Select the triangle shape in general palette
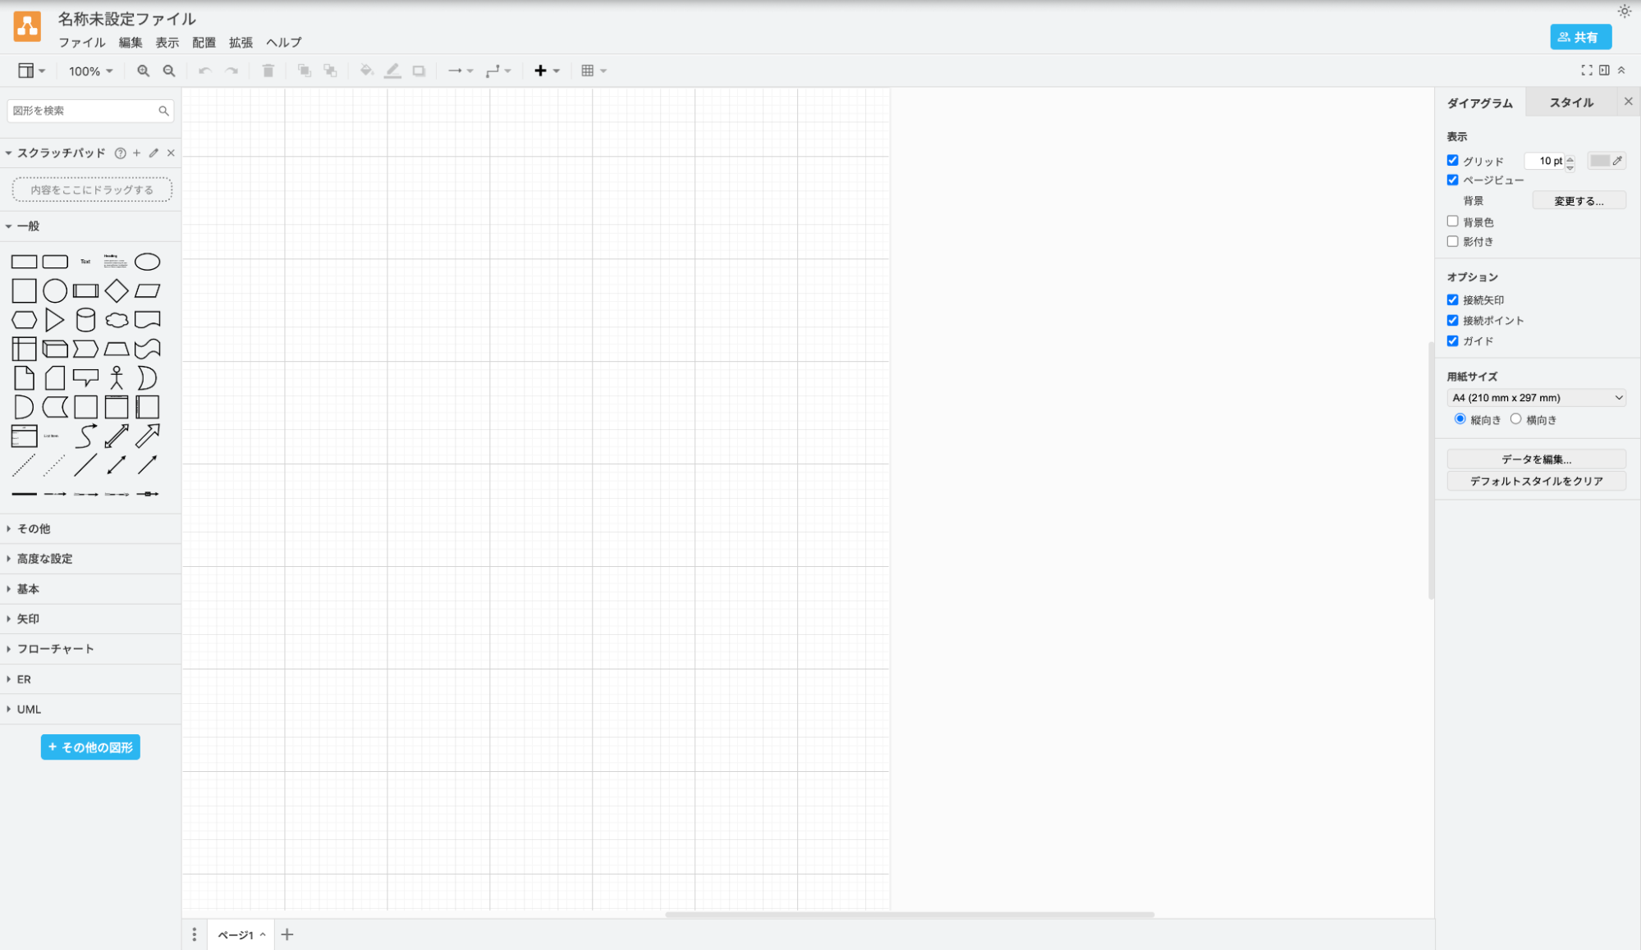Image resolution: width=1641 pixels, height=950 pixels. click(x=55, y=320)
